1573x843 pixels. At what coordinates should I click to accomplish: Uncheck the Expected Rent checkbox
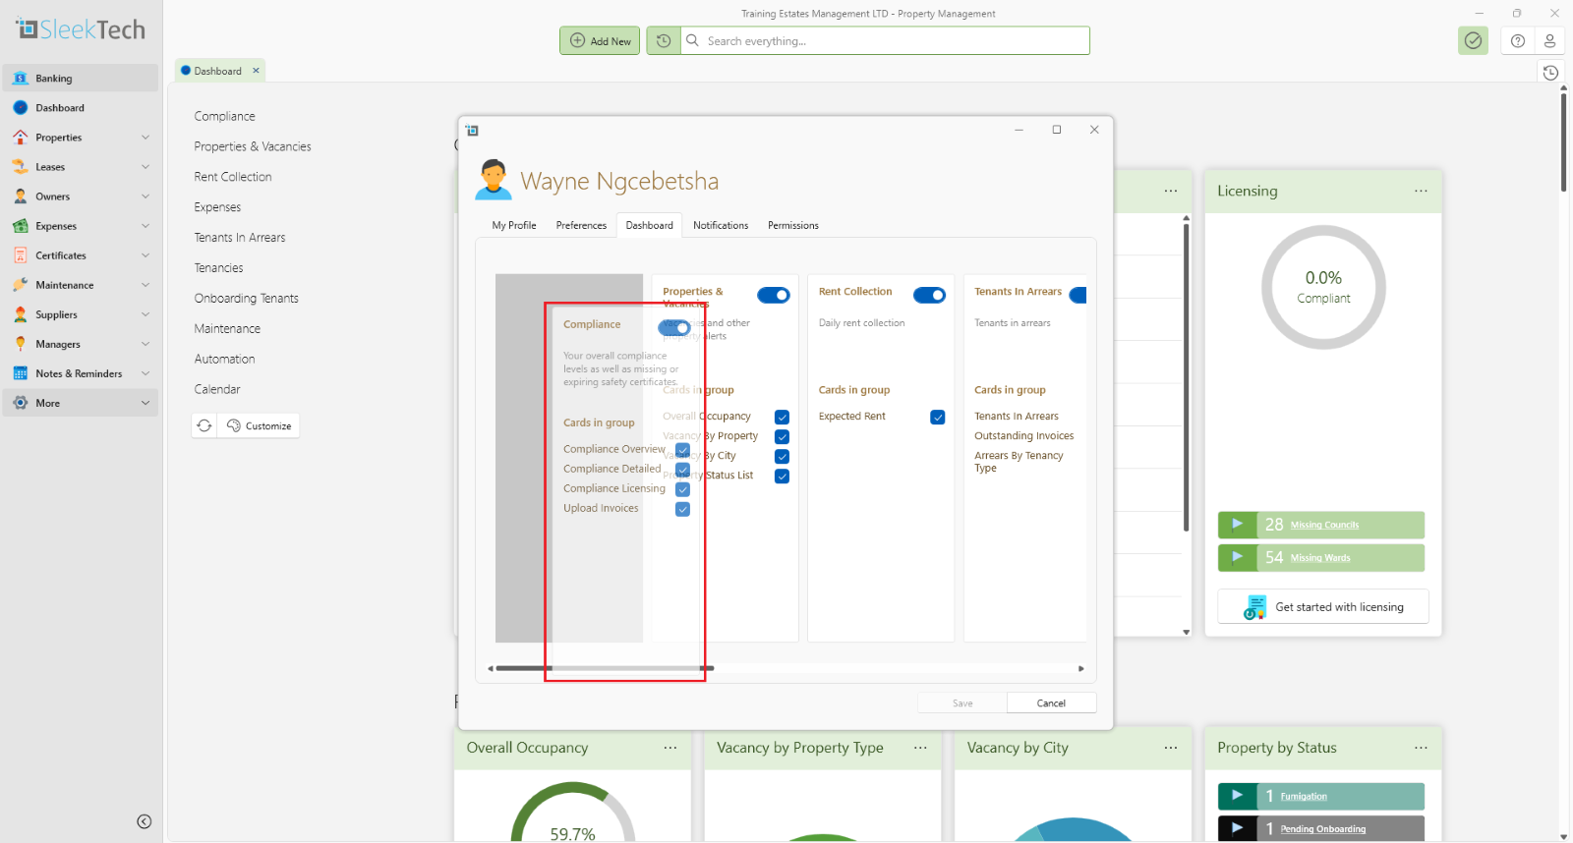pyautogui.click(x=938, y=417)
